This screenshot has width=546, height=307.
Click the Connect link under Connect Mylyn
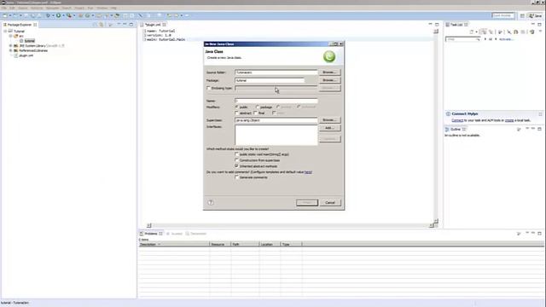(457, 120)
